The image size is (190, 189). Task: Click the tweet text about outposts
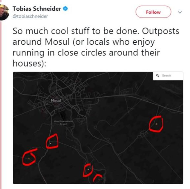click(x=95, y=47)
